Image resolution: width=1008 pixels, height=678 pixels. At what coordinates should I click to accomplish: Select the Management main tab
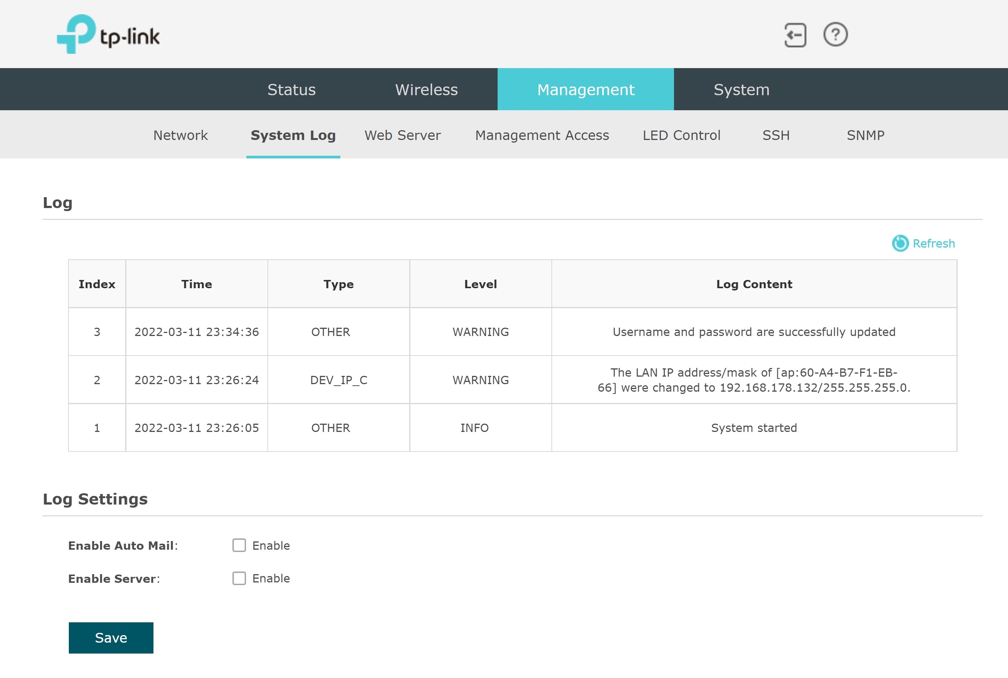tap(585, 90)
